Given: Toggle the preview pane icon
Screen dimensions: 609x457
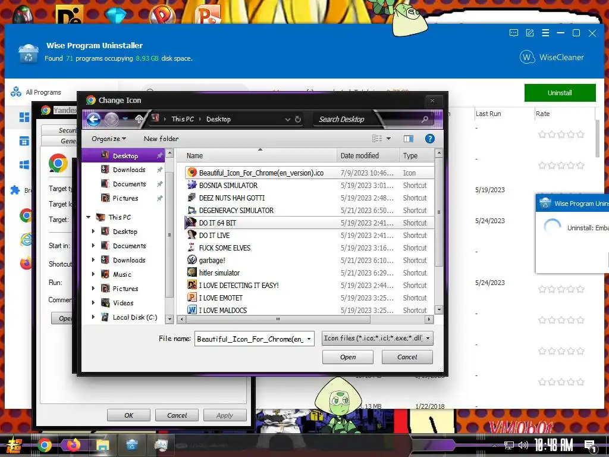Looking at the screenshot, I should coord(409,139).
